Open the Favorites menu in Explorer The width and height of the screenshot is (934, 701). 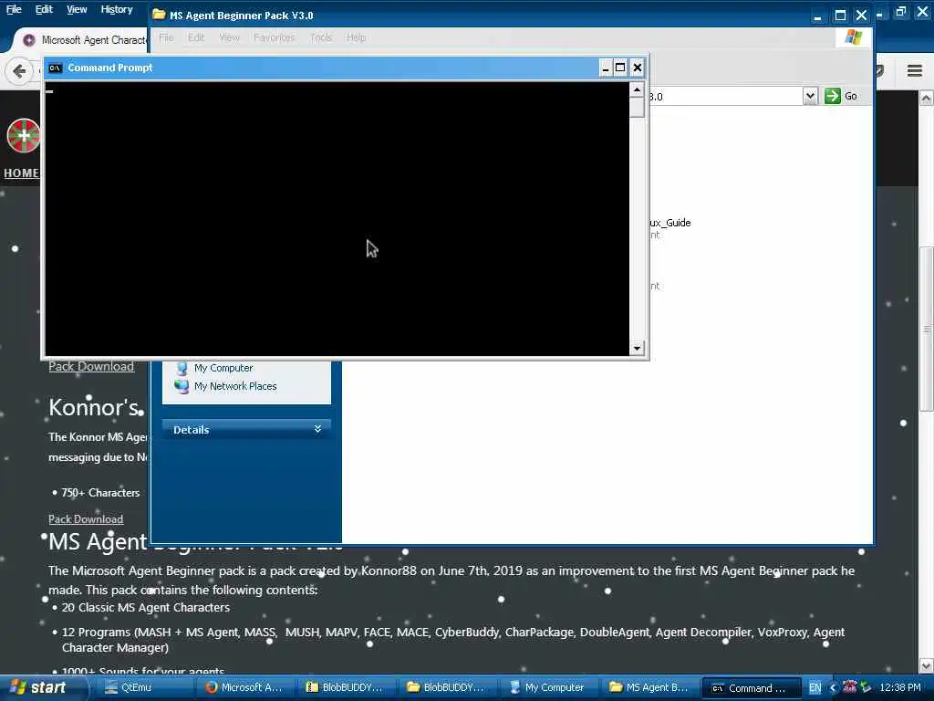[274, 37]
